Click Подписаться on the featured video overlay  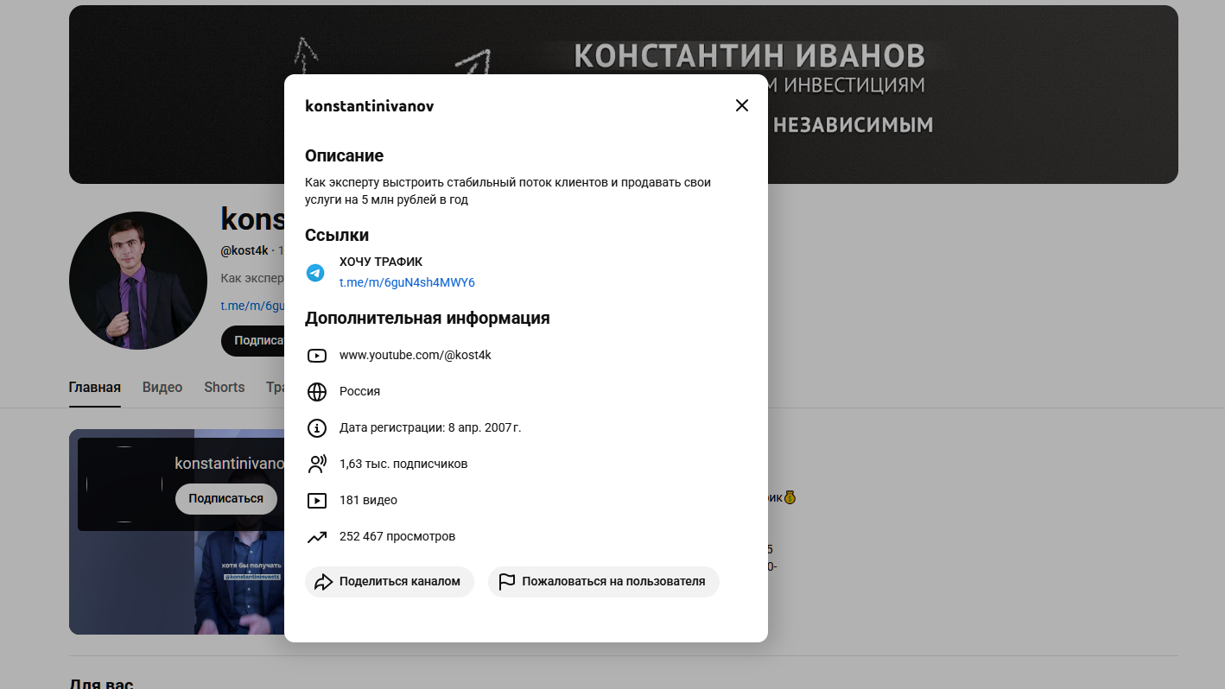[226, 499]
